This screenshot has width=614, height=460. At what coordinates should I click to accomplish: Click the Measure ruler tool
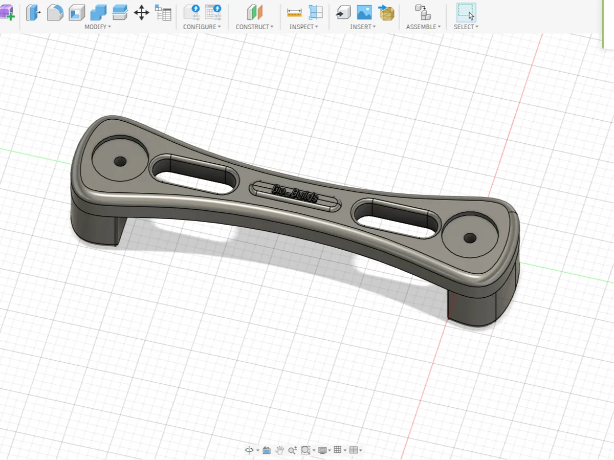(294, 12)
